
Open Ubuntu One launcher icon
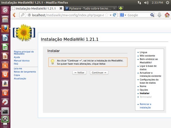pyautogui.click(x=5, y=75)
